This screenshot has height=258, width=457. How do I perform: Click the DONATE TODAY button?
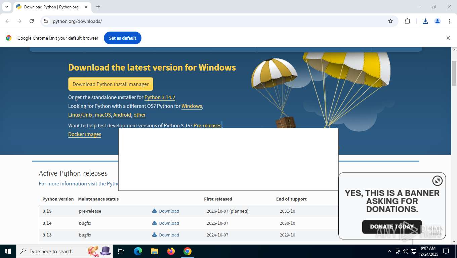pos(392,227)
